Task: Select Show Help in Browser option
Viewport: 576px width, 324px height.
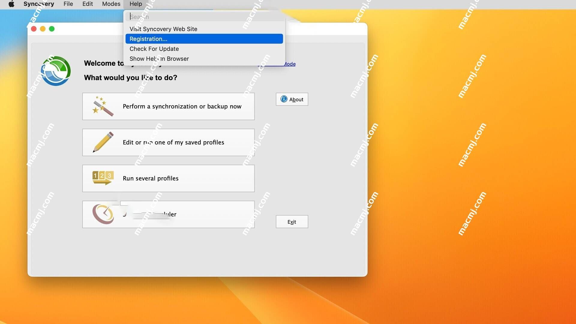Action: click(159, 58)
